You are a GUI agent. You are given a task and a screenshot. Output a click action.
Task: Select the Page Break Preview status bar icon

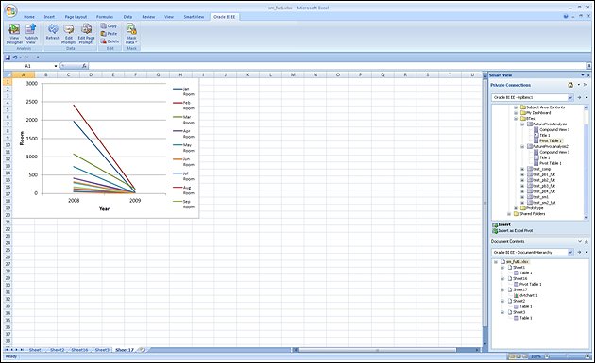525,356
